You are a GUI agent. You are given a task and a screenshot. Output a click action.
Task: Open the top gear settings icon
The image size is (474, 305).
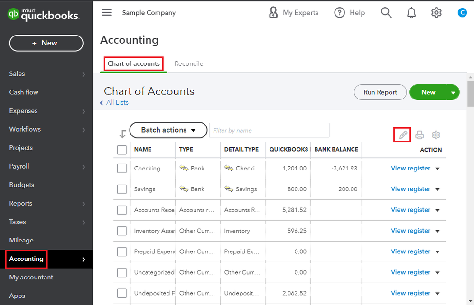tap(437, 13)
